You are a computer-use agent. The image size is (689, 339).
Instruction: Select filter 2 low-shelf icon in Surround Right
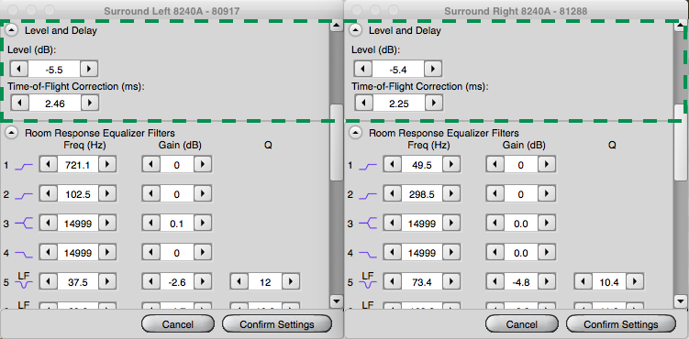coord(368,195)
